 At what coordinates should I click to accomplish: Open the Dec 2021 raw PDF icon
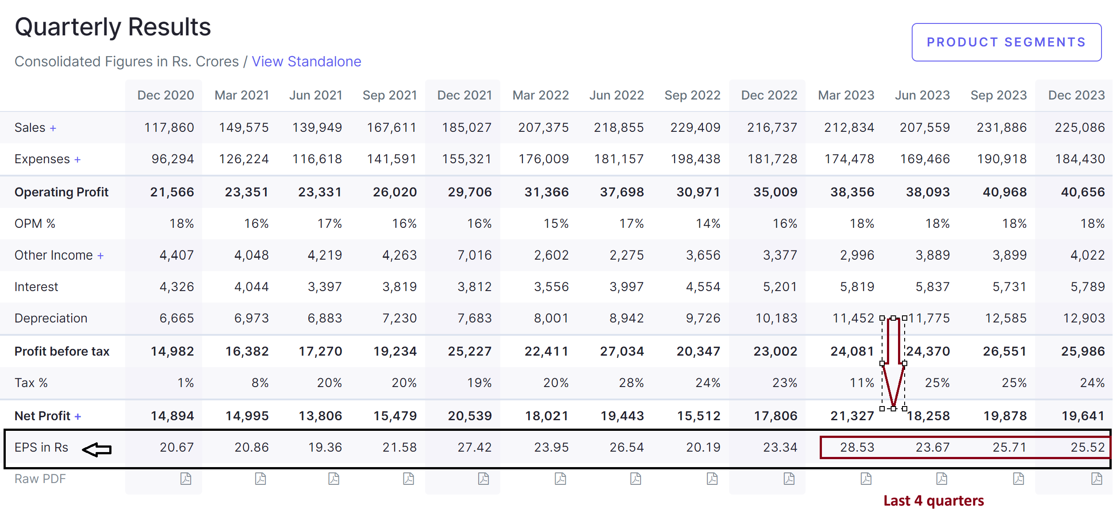484,479
